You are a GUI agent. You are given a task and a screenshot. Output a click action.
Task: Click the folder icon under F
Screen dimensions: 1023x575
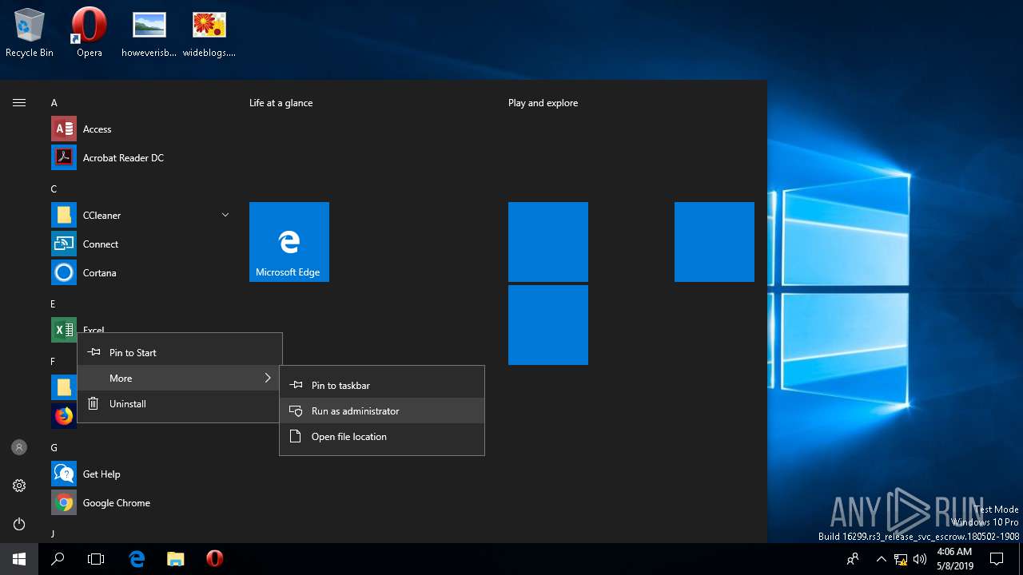(64, 387)
